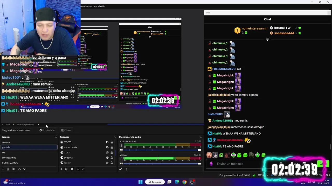Image resolution: width=332 pixels, height=186 pixels.
Task: Click the Propiedades button
Action: 47,130
